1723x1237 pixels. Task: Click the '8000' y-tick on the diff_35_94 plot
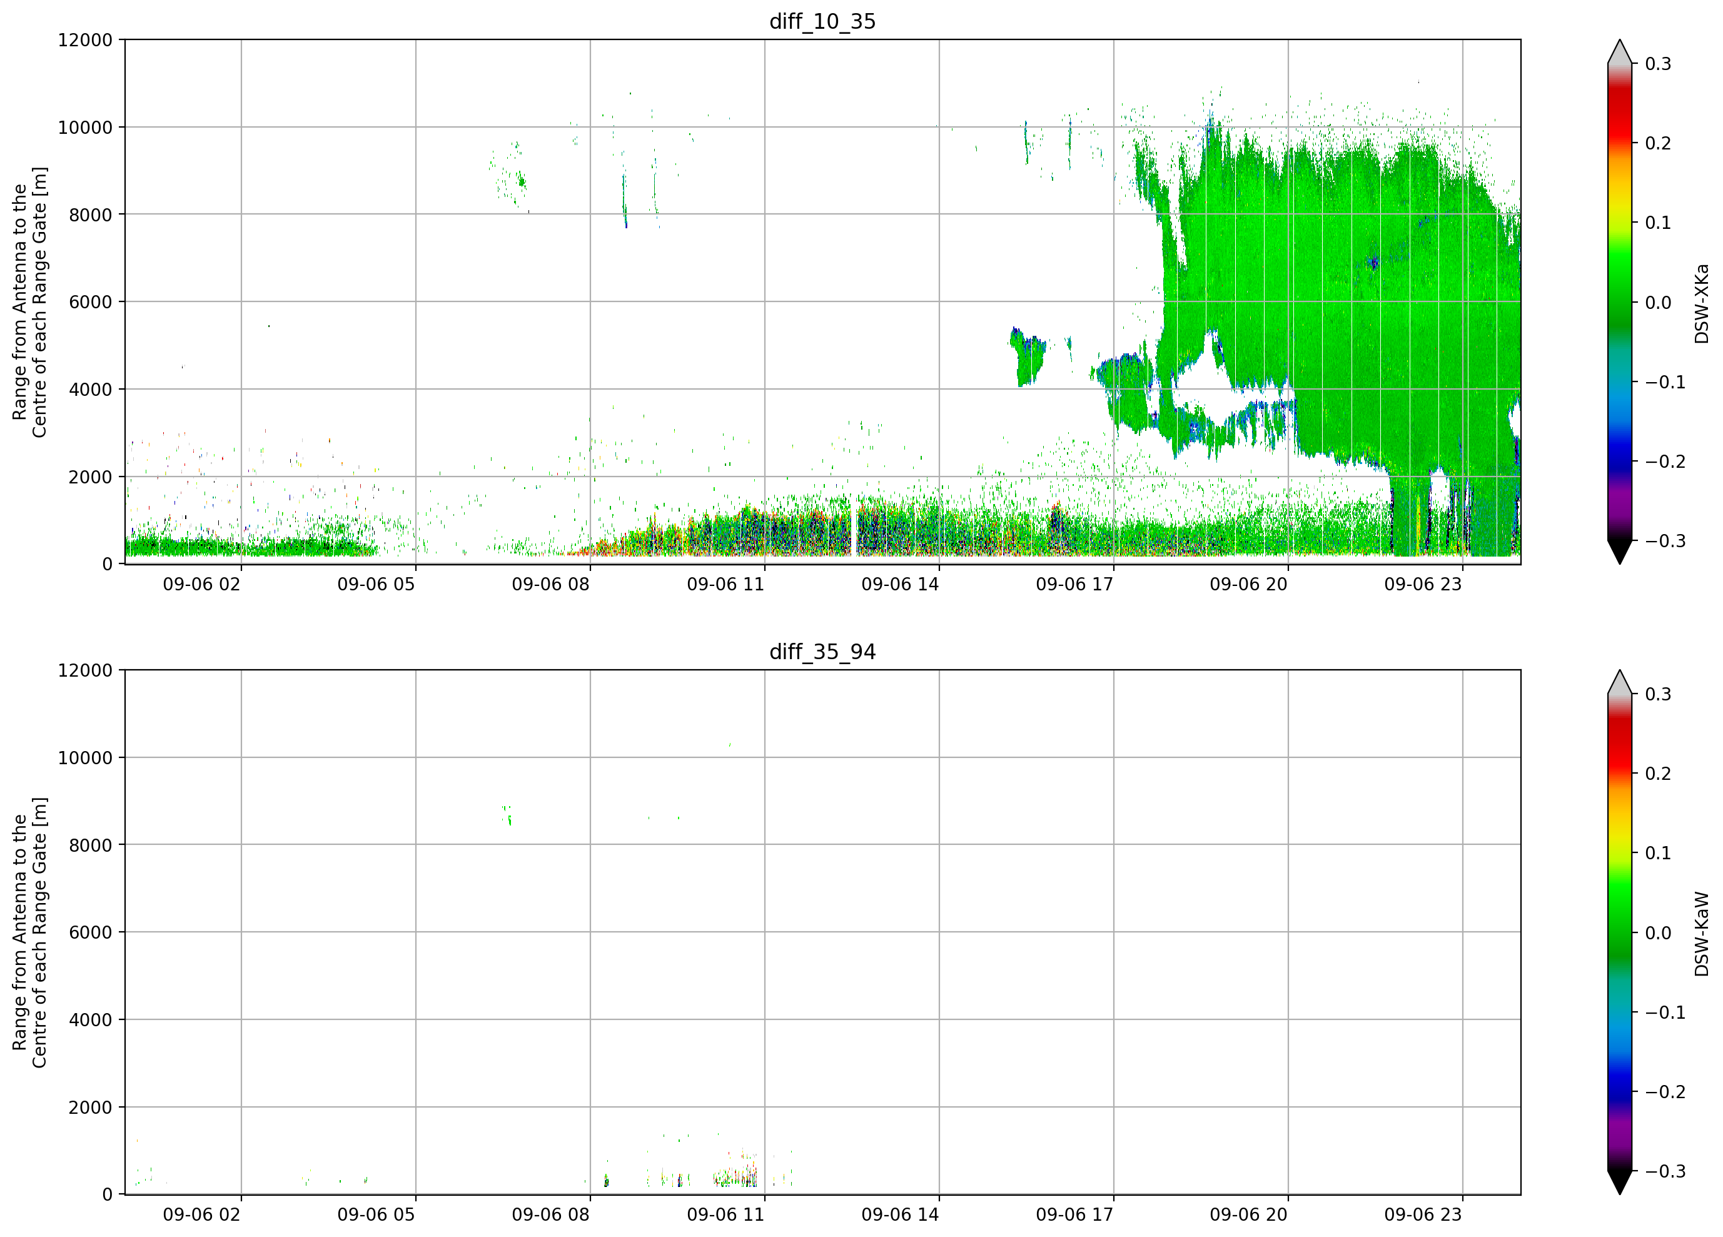(91, 845)
